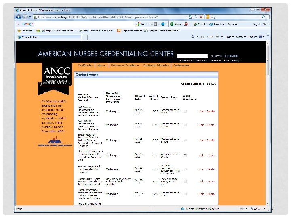Open the Recent Pages dropdown by Forward button

pyautogui.click(x=30, y=17)
